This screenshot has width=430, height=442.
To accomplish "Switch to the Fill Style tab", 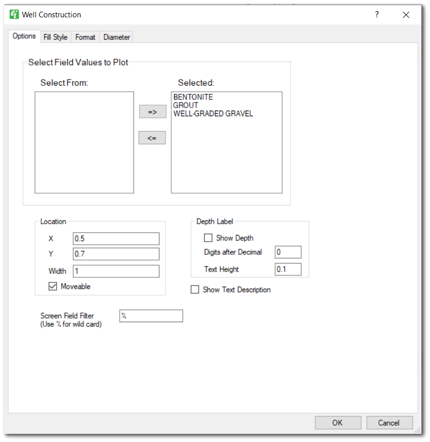I will point(55,37).
